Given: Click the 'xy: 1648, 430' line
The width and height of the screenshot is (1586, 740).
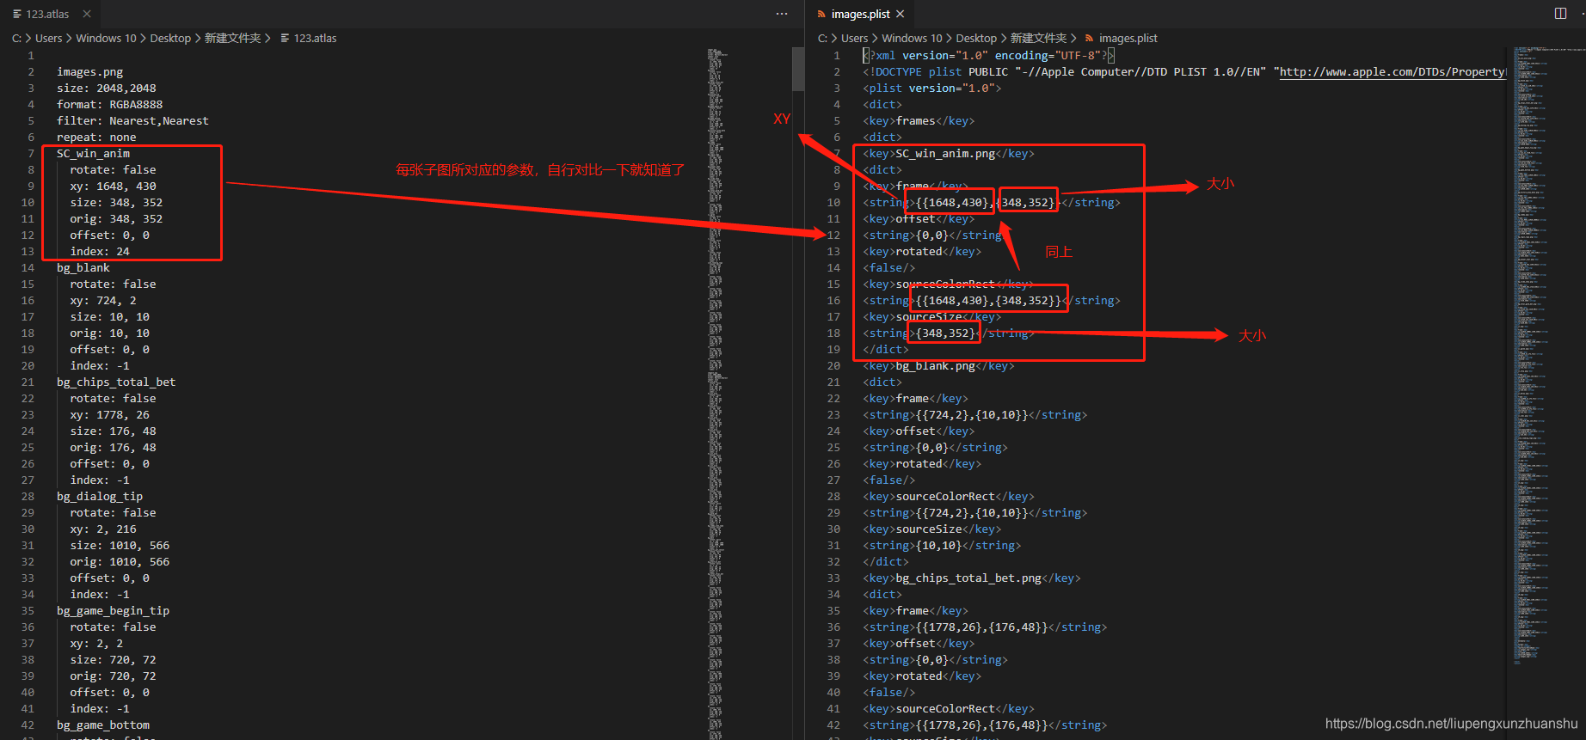Looking at the screenshot, I should tap(114, 187).
